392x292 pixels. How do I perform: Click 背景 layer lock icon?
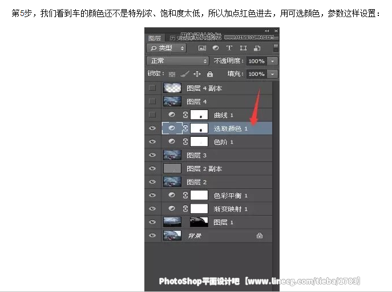coord(260,236)
